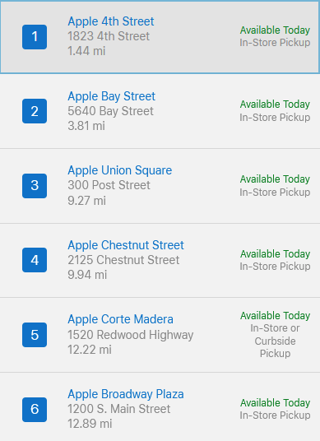Open the Apple Chestnut Street store link
Viewport: 320px width, 441px height.
click(126, 245)
